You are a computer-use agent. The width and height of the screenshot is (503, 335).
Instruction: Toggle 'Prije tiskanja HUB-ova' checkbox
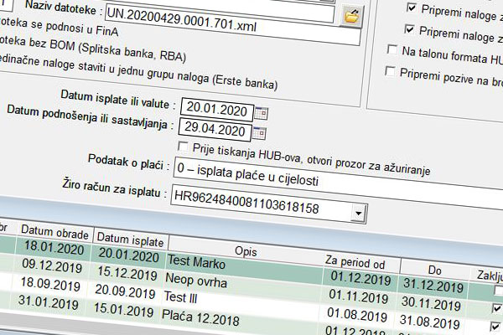(x=184, y=148)
